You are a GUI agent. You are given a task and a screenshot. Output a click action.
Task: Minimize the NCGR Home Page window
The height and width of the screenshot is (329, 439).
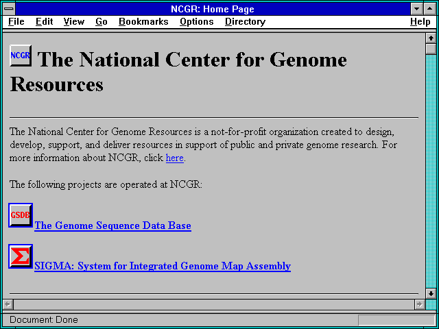416,9
